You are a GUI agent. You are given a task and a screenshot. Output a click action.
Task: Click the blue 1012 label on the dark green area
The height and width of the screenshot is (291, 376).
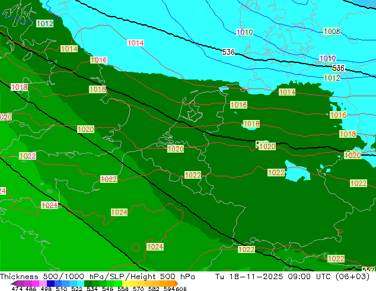point(45,24)
